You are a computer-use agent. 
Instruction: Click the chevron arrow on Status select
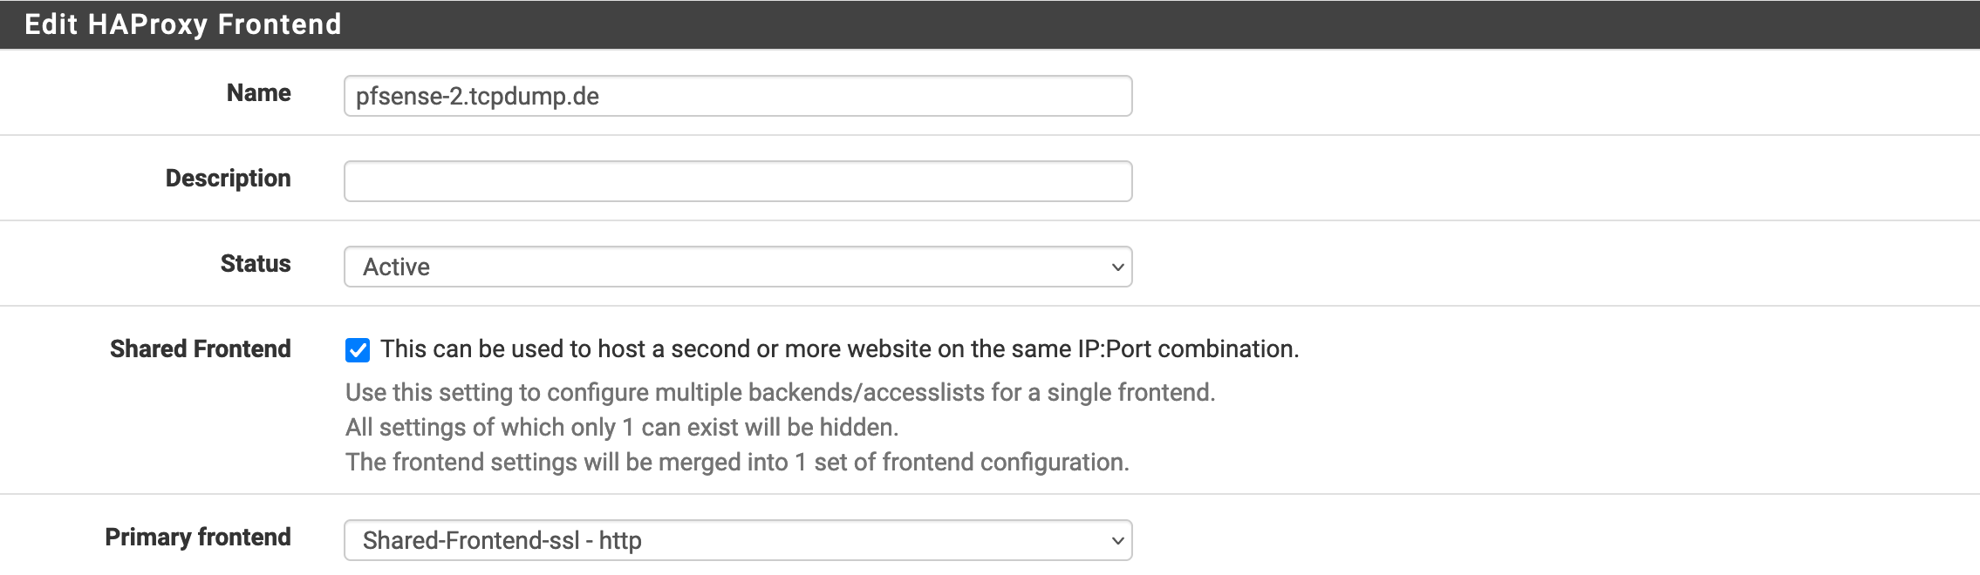1117,267
